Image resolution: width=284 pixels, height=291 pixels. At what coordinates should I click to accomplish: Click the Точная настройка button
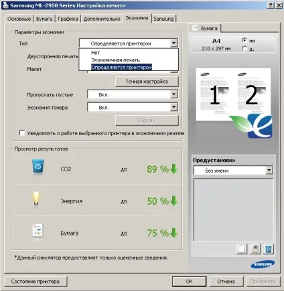(x=147, y=82)
